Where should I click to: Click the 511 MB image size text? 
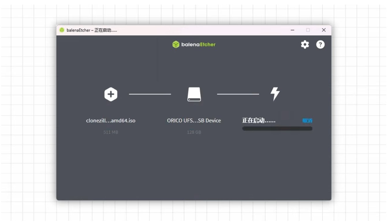click(111, 132)
